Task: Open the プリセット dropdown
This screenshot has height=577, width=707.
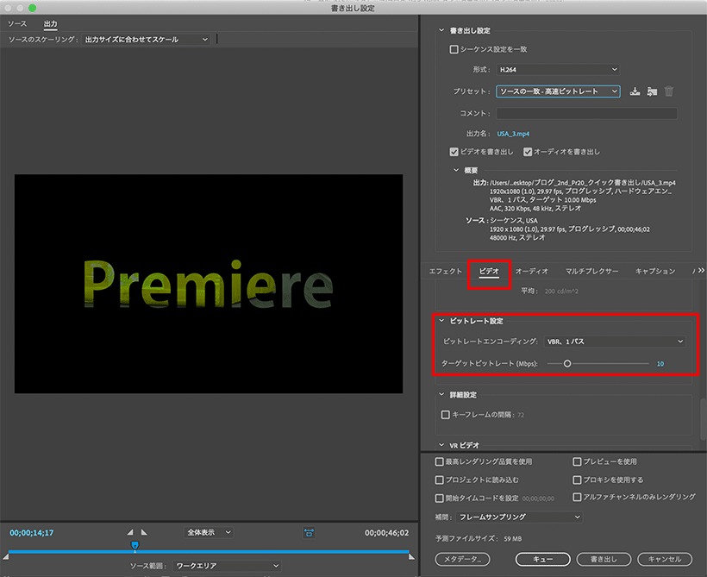Action: 558,91
